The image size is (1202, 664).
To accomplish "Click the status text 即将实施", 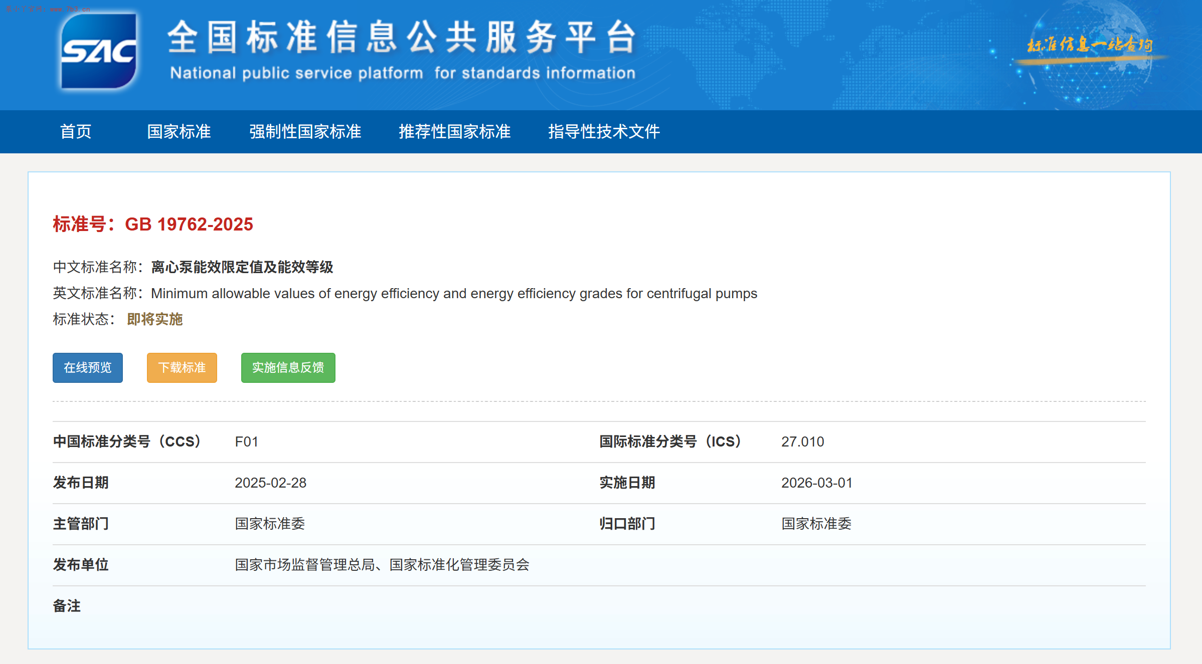I will click(x=155, y=319).
